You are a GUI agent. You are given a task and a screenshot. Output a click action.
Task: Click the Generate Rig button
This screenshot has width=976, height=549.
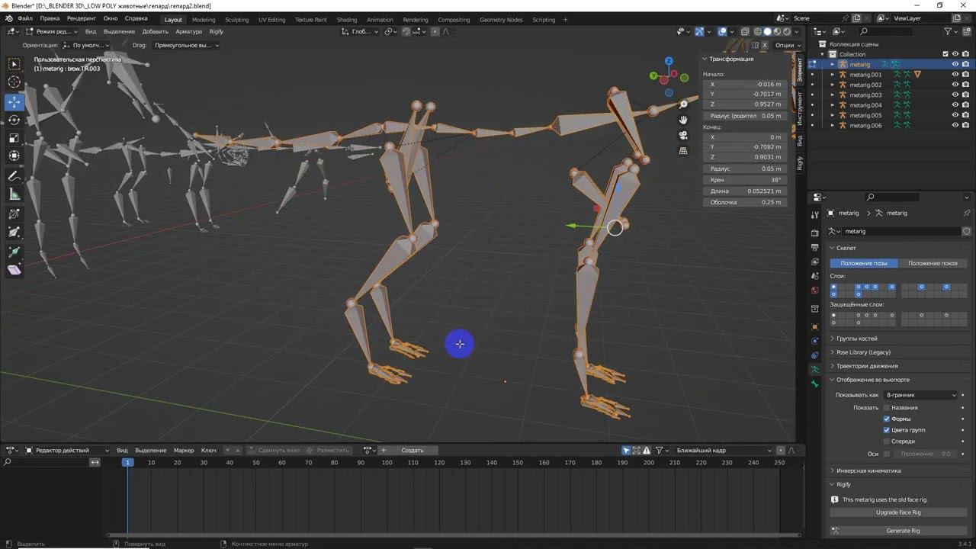pos(902,531)
